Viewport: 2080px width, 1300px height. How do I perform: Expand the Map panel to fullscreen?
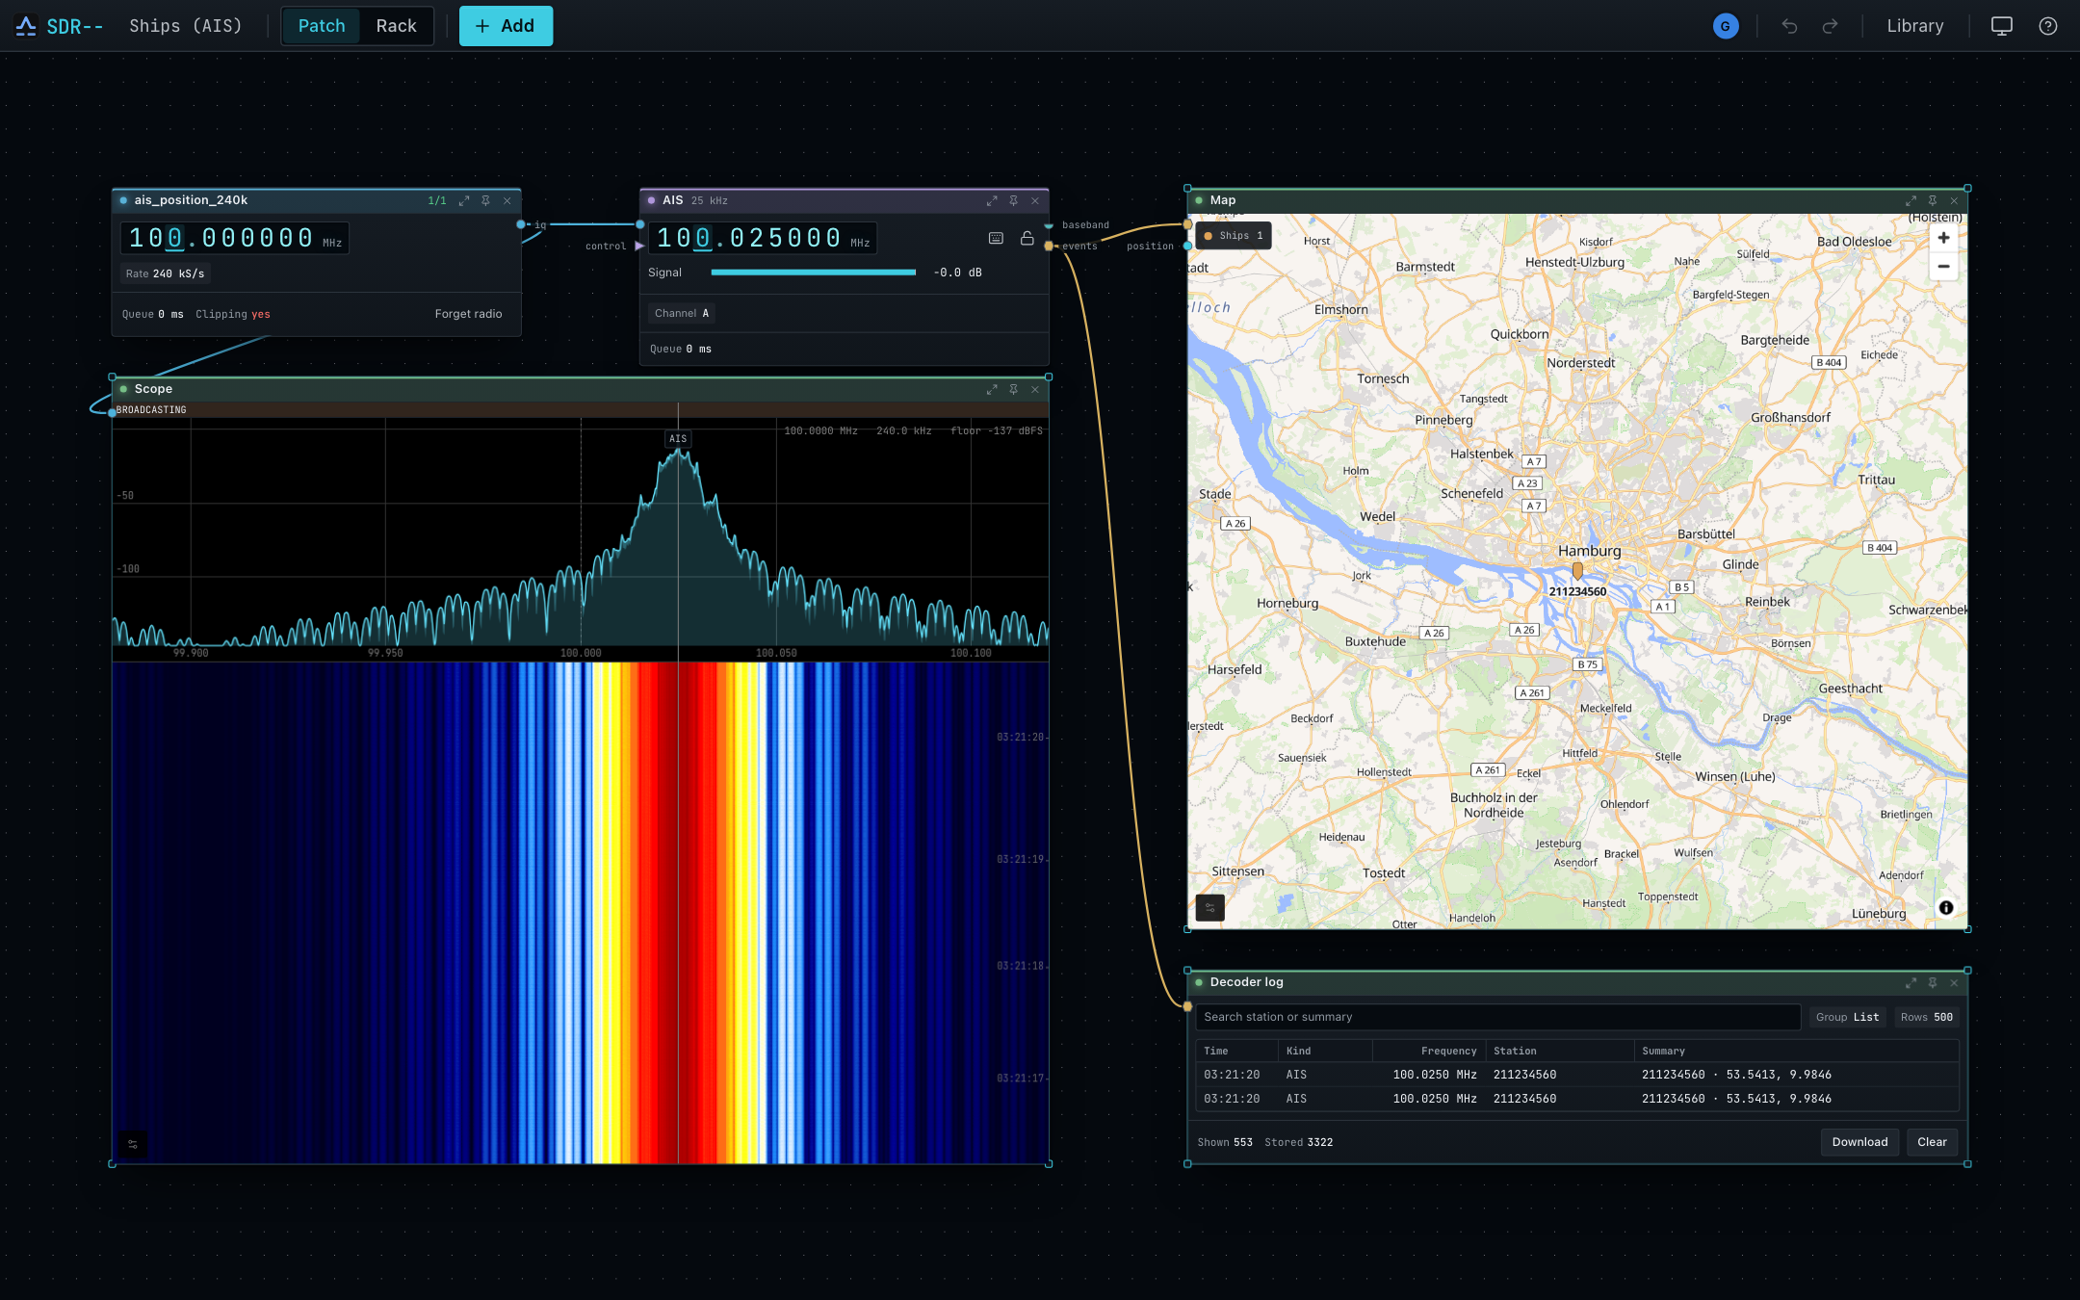[x=1911, y=200]
